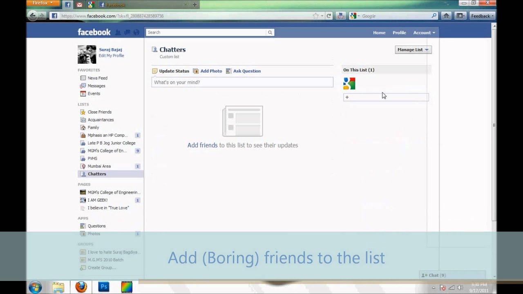This screenshot has height=294, width=523.
Task: Click the Action Center flag icon
Action: click(x=443, y=288)
